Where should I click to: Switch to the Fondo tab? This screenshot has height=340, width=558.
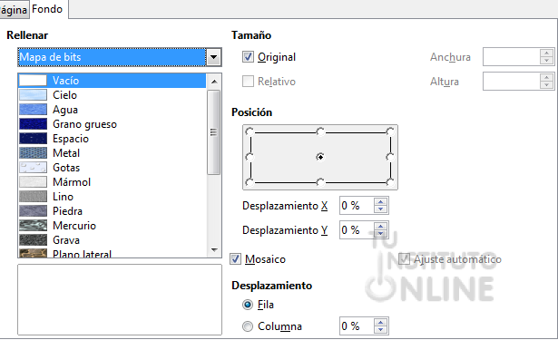tap(47, 9)
